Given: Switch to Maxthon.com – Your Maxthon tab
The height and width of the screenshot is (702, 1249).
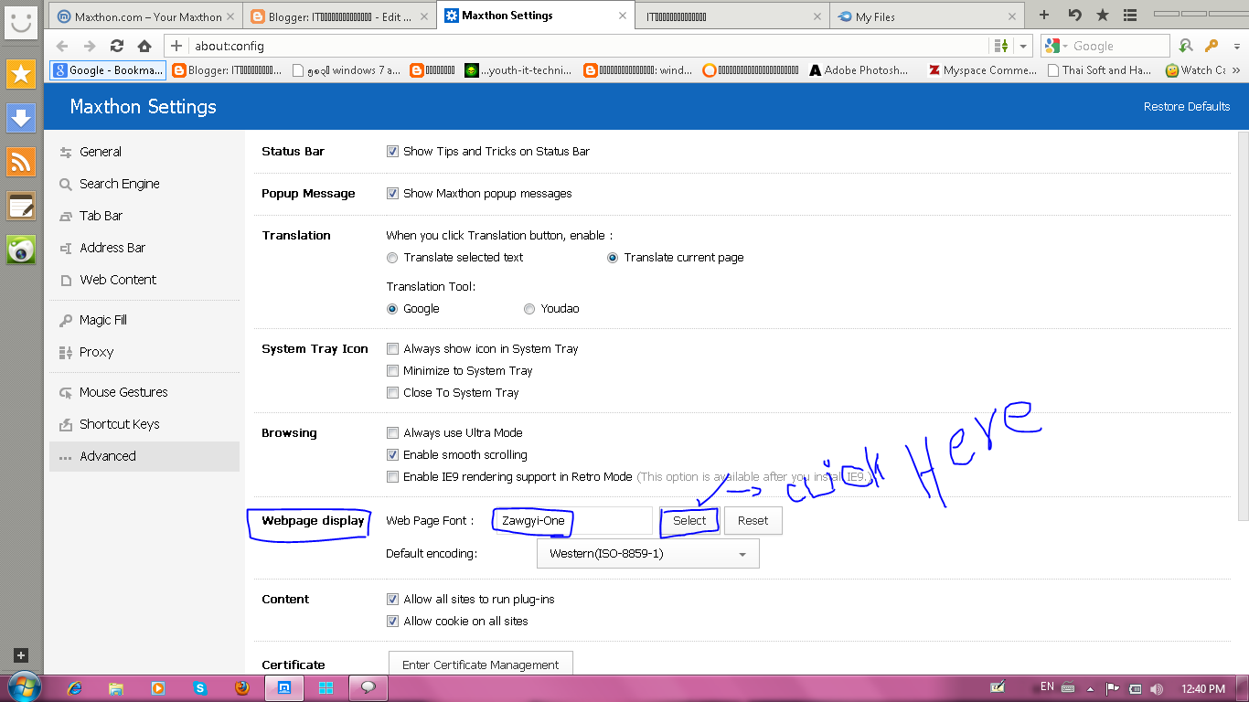Looking at the screenshot, I should pos(144,16).
